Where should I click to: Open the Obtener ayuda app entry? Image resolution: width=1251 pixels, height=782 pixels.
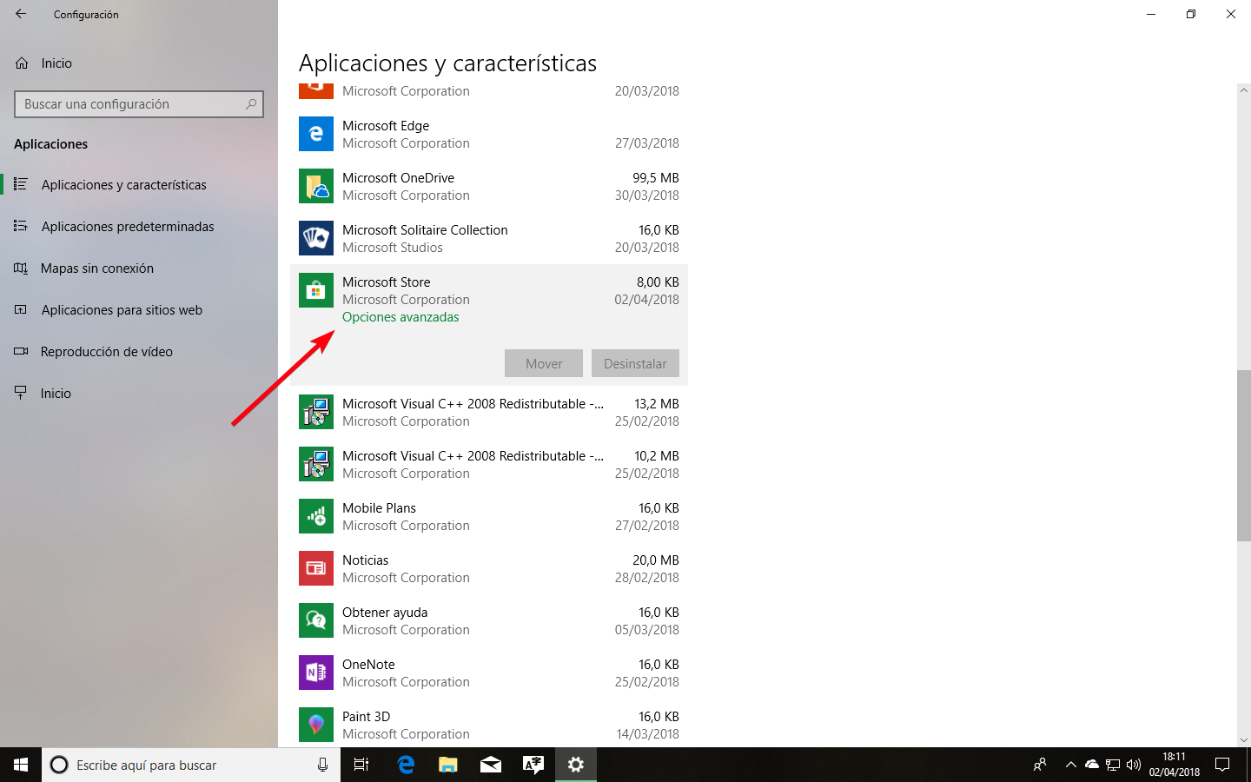(489, 620)
